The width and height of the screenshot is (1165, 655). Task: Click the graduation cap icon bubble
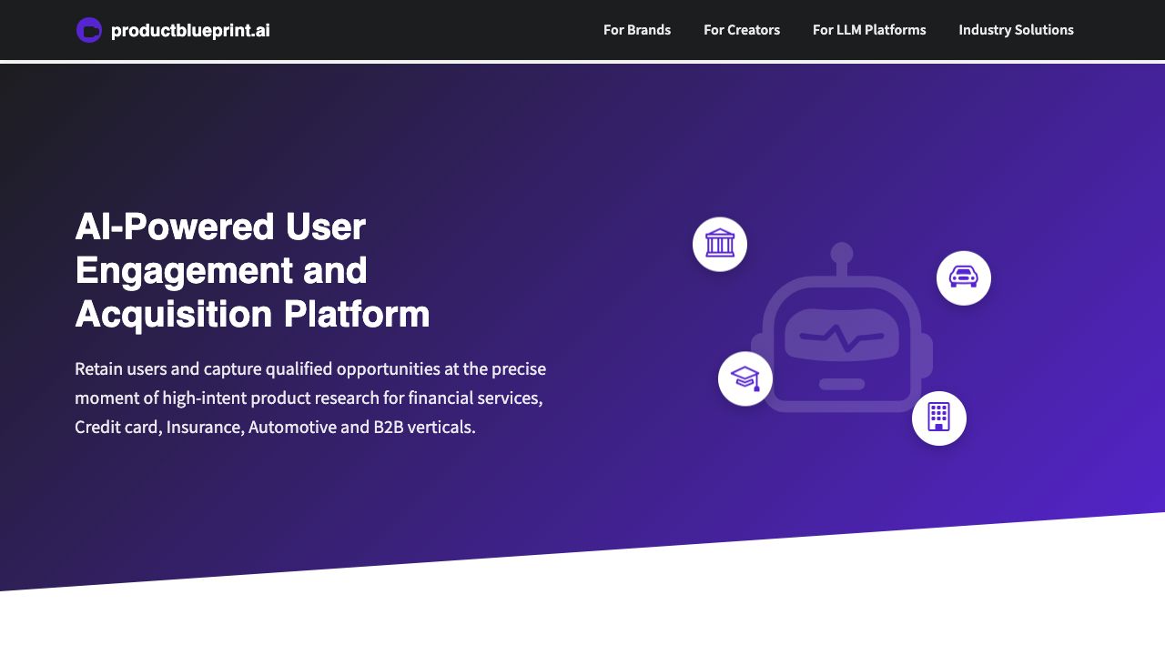[x=745, y=378]
